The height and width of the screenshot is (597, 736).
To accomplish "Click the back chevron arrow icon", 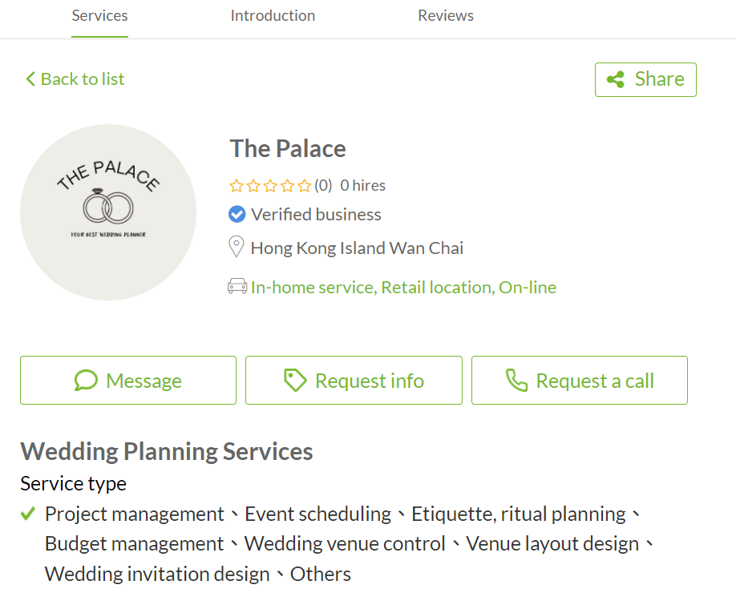I will 30,79.
